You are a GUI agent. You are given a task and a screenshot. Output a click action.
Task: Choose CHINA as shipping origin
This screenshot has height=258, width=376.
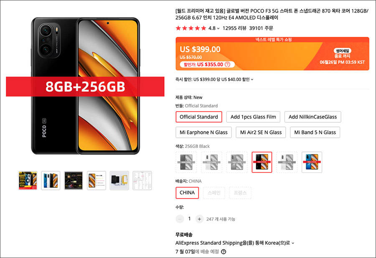(187, 193)
